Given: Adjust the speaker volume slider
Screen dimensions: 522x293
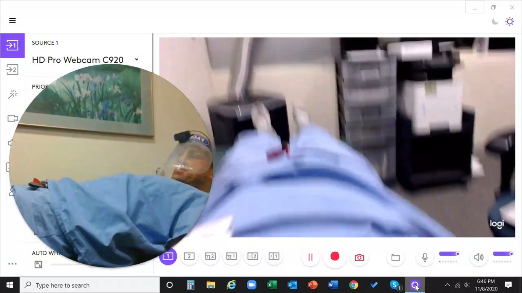Looking at the screenshot, I should click(x=502, y=254).
